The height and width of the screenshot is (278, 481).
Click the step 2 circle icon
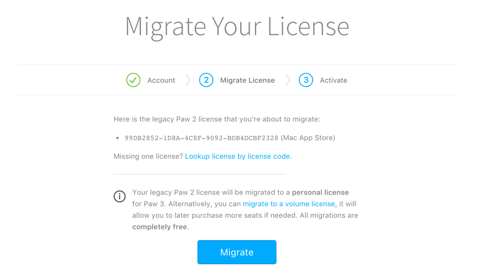click(x=206, y=80)
